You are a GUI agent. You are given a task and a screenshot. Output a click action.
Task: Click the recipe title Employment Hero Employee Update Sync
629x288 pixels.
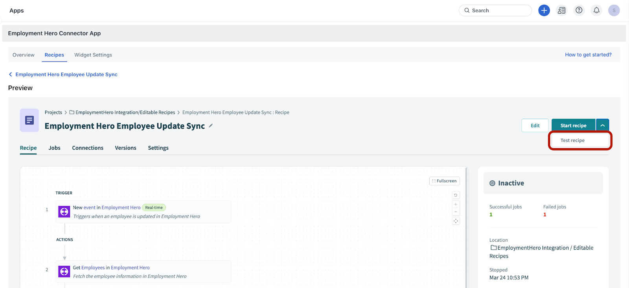[x=125, y=126]
